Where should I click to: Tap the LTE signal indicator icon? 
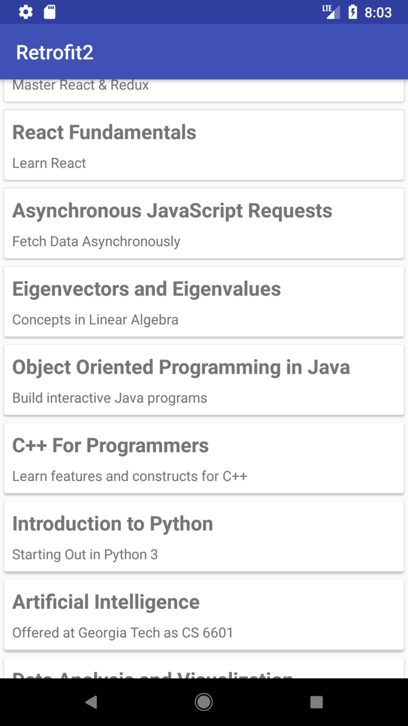331,12
